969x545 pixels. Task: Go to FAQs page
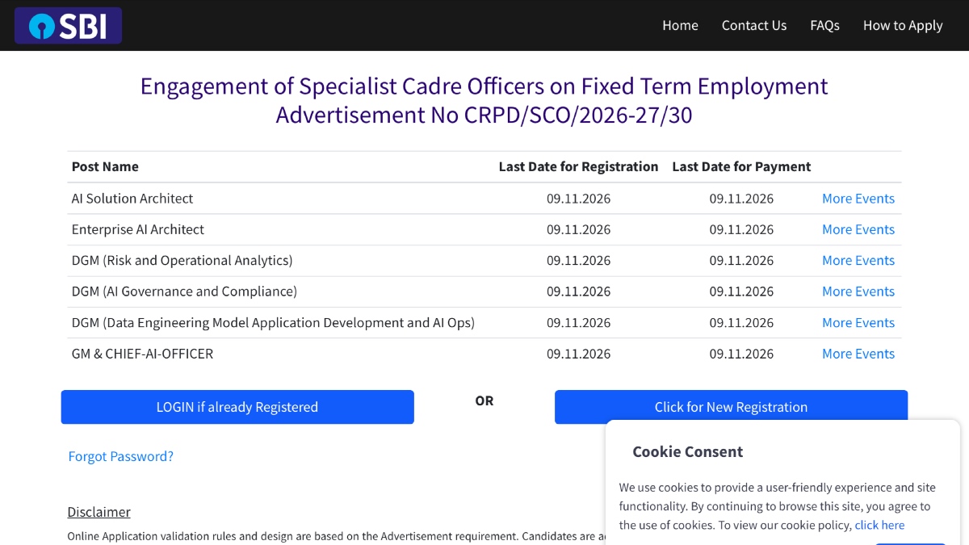[x=824, y=25]
